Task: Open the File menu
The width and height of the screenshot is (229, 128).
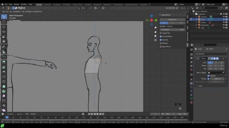Action: tap(6, 4)
